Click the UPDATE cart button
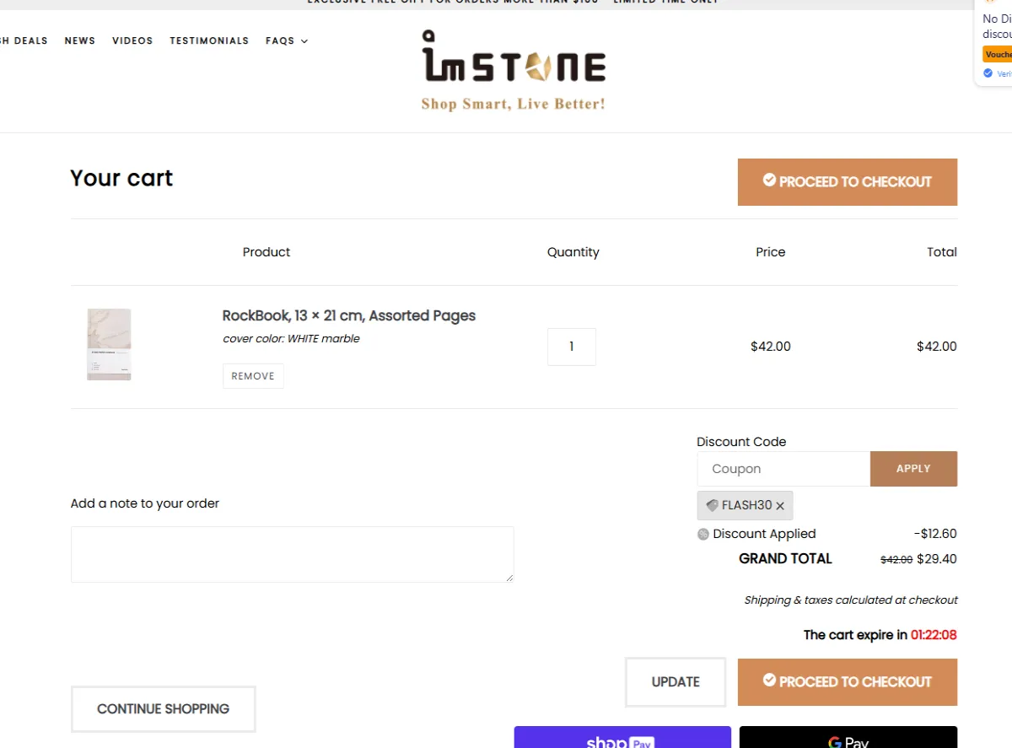Image resolution: width=1012 pixels, height=748 pixels. tap(676, 682)
